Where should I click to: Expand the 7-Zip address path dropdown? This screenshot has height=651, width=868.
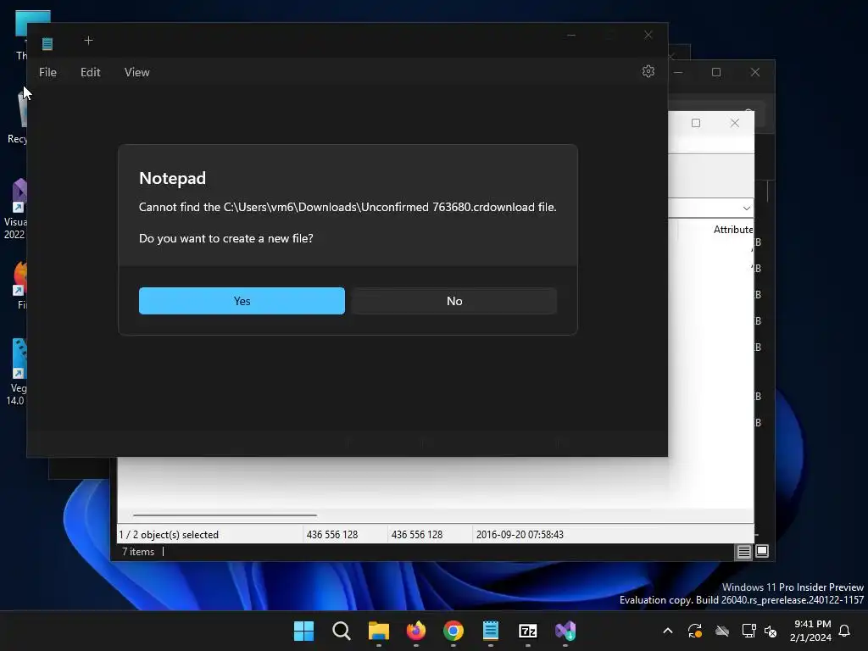pos(746,209)
